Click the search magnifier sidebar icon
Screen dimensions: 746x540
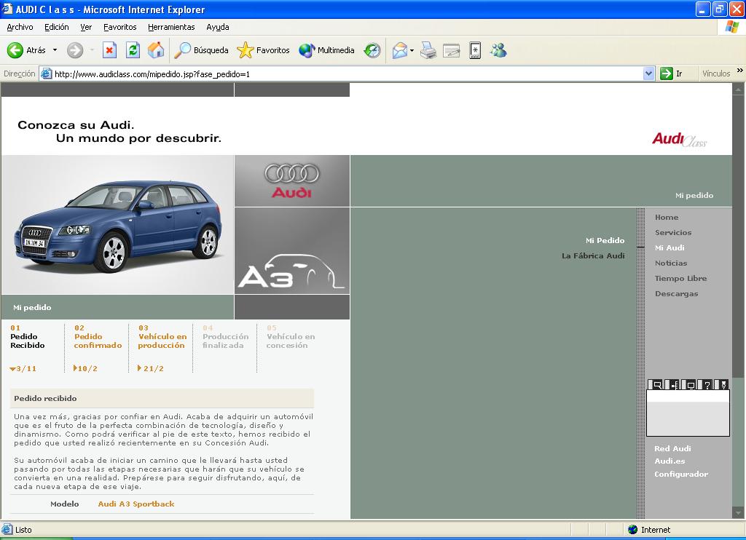click(x=656, y=384)
